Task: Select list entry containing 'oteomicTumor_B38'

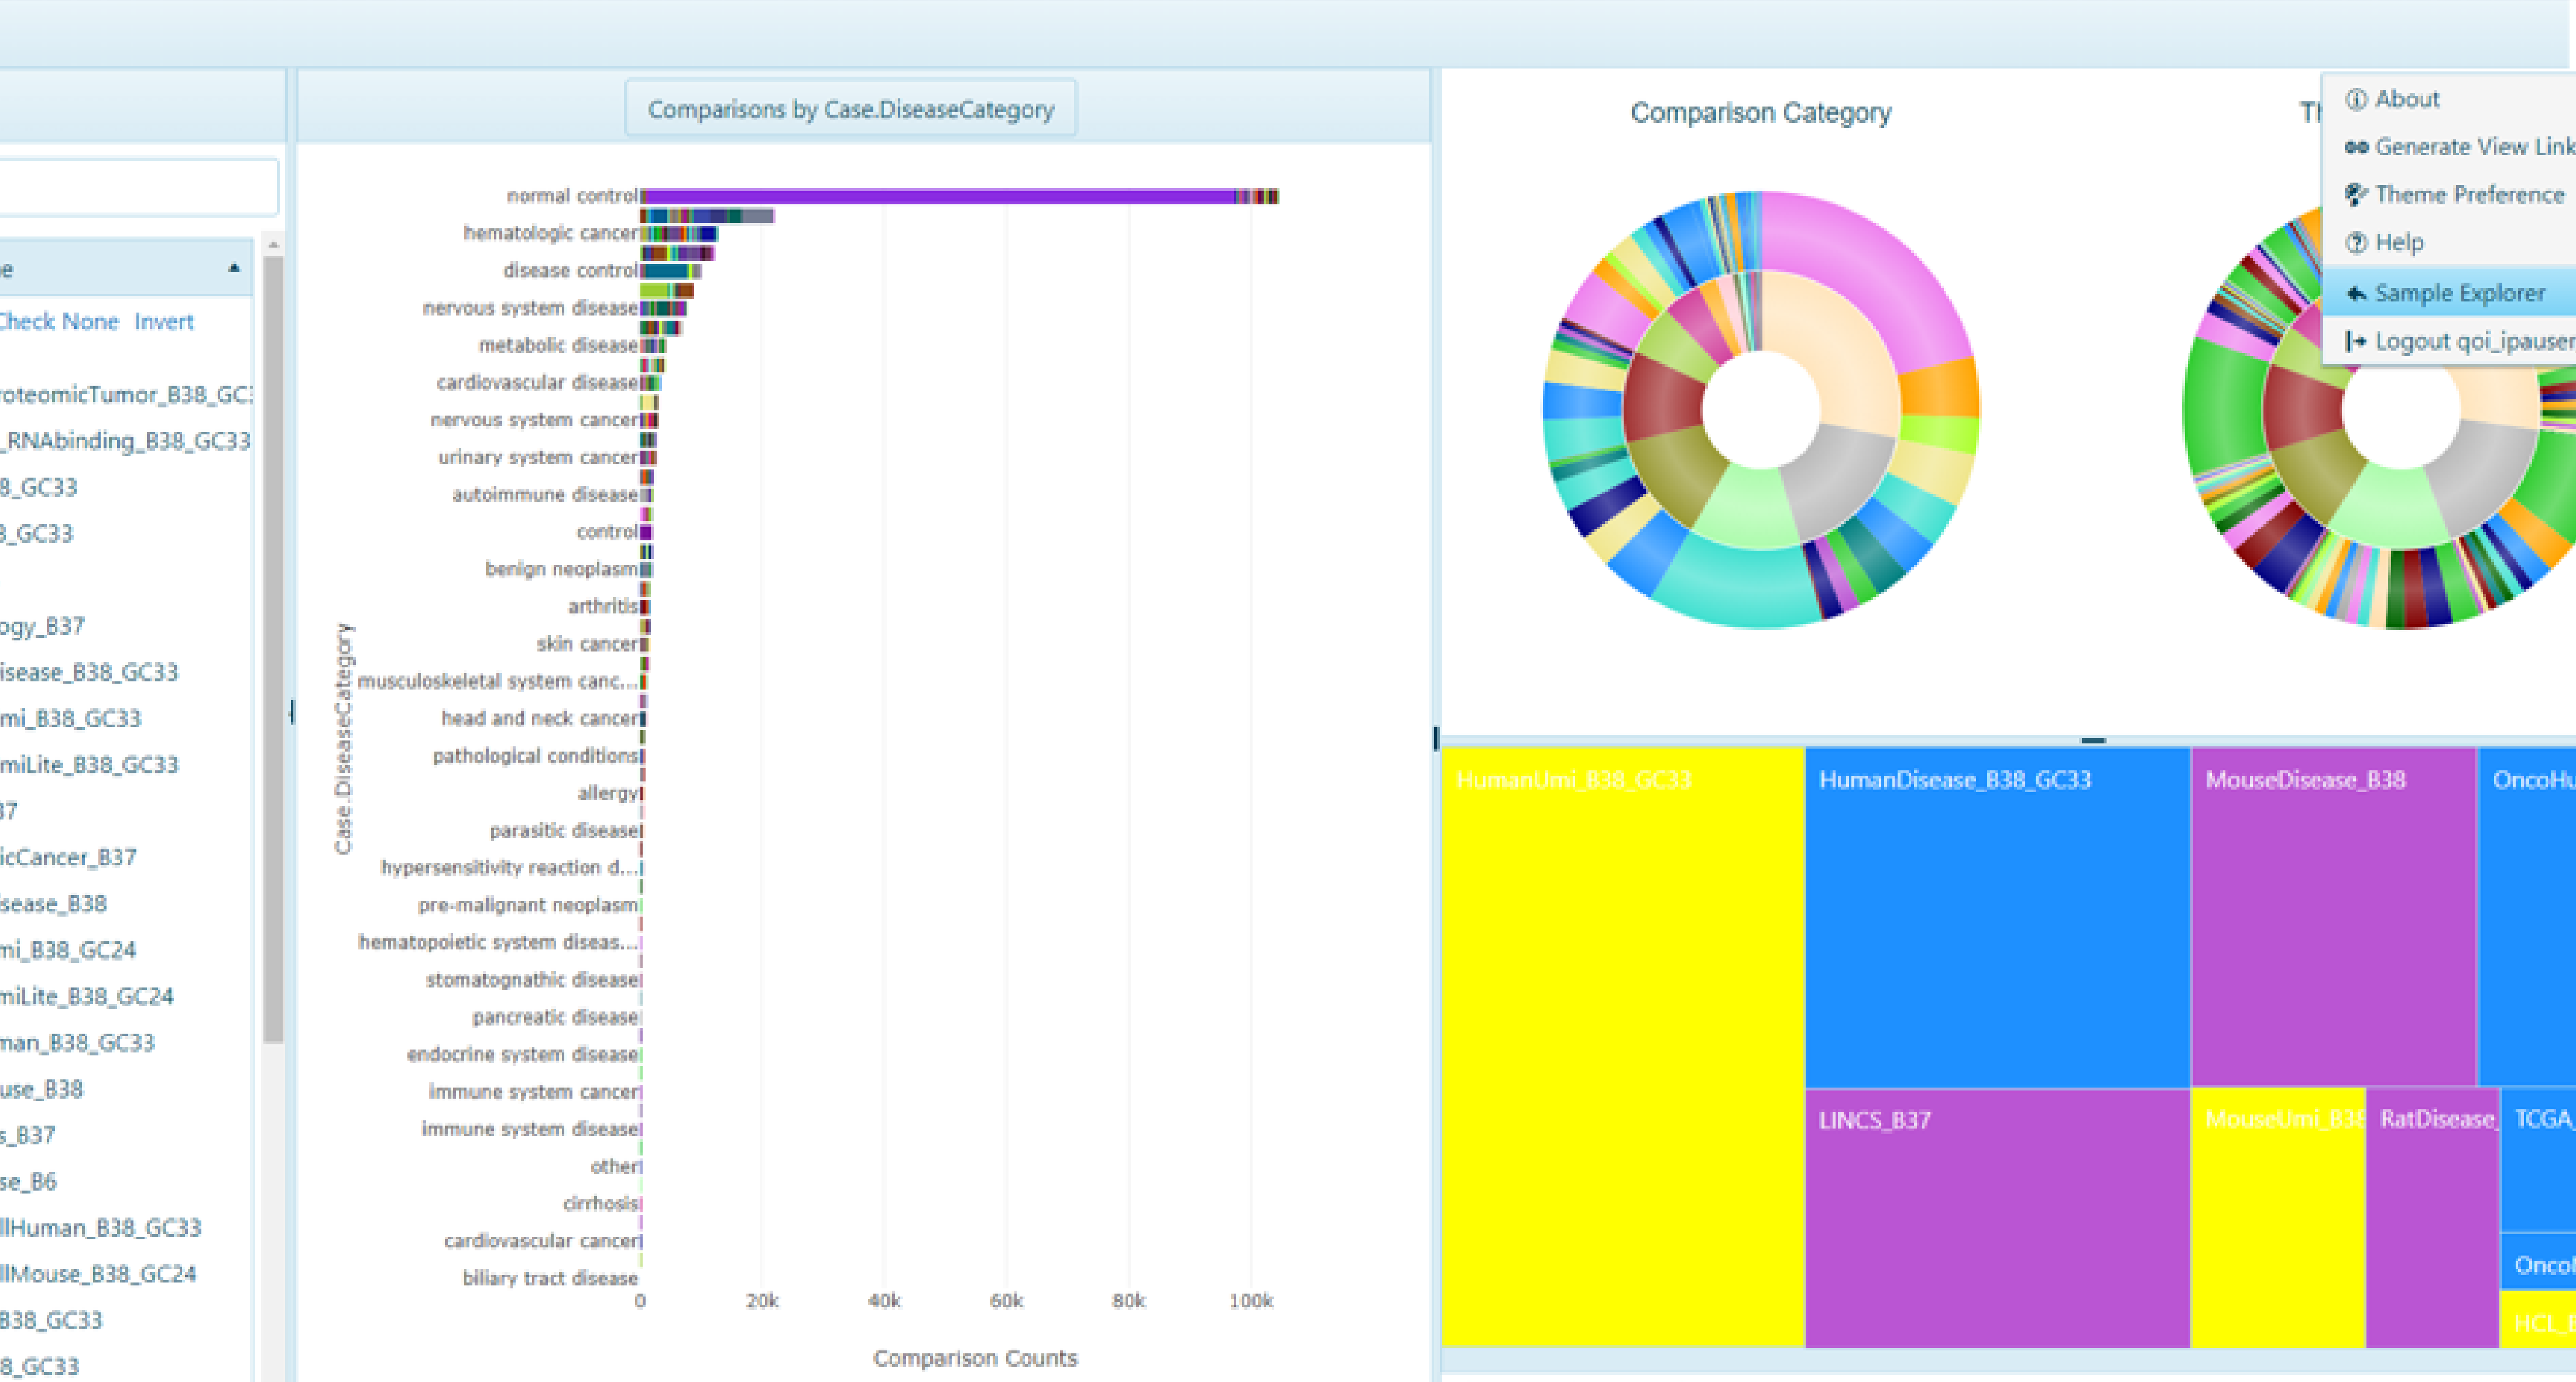Action: [x=126, y=395]
